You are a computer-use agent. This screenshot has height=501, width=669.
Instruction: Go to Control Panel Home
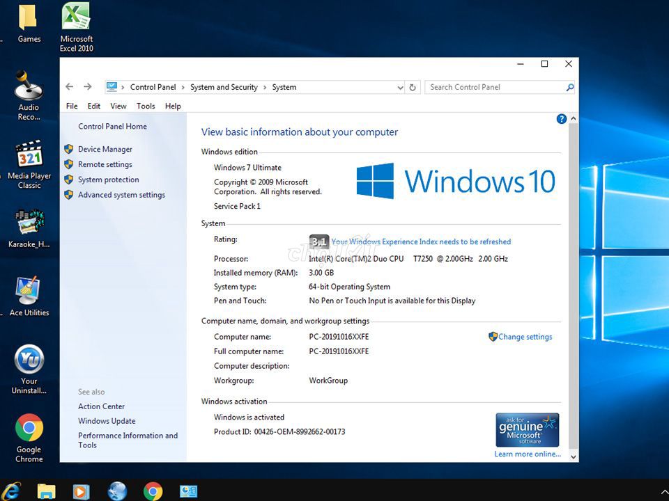(x=112, y=127)
